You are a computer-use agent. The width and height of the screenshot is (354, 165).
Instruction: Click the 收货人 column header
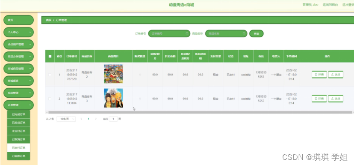point(276,57)
